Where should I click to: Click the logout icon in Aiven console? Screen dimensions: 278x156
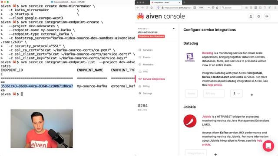[267, 16]
